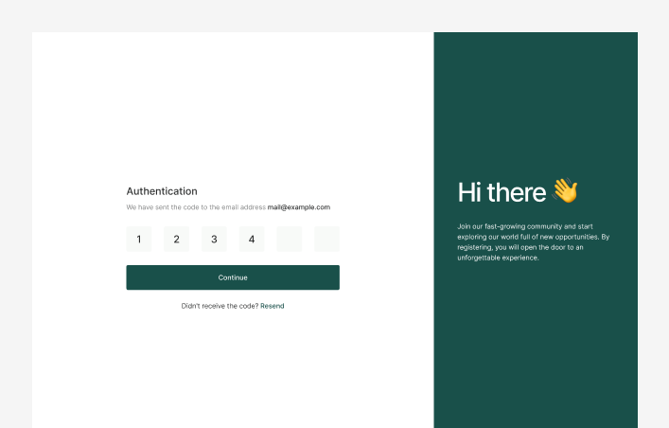Click the third code box containing 3
The width and height of the screenshot is (669, 428).
214,240
